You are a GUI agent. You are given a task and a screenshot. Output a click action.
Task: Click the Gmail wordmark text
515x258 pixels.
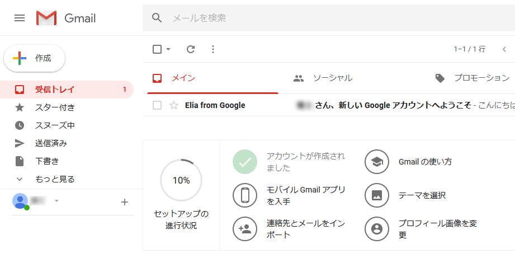point(80,18)
